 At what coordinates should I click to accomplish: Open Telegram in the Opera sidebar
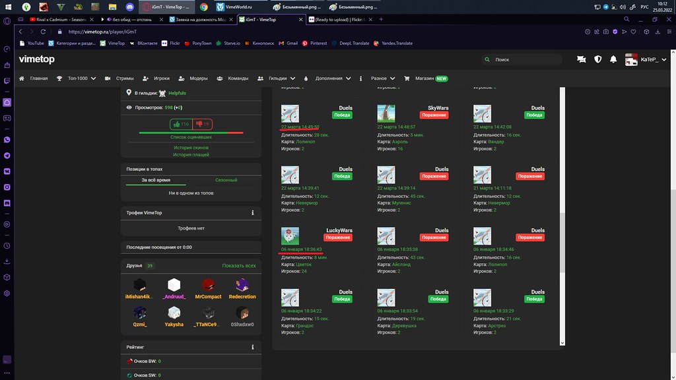[x=7, y=156]
